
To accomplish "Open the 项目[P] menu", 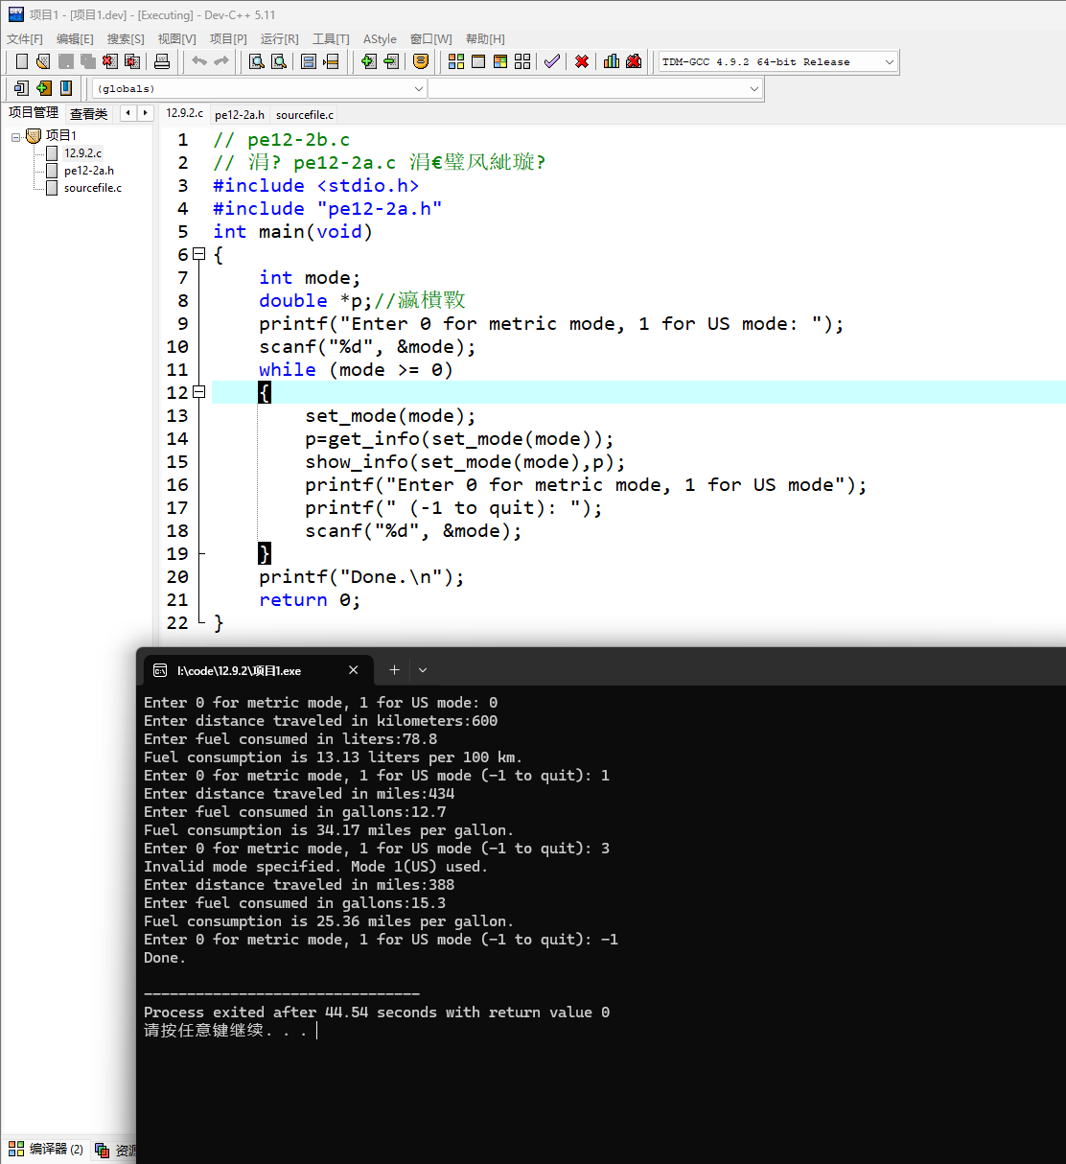I will click(228, 38).
